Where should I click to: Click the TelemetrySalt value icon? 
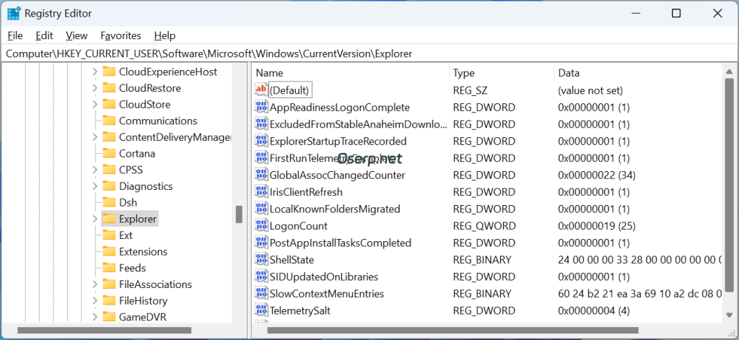tap(261, 310)
